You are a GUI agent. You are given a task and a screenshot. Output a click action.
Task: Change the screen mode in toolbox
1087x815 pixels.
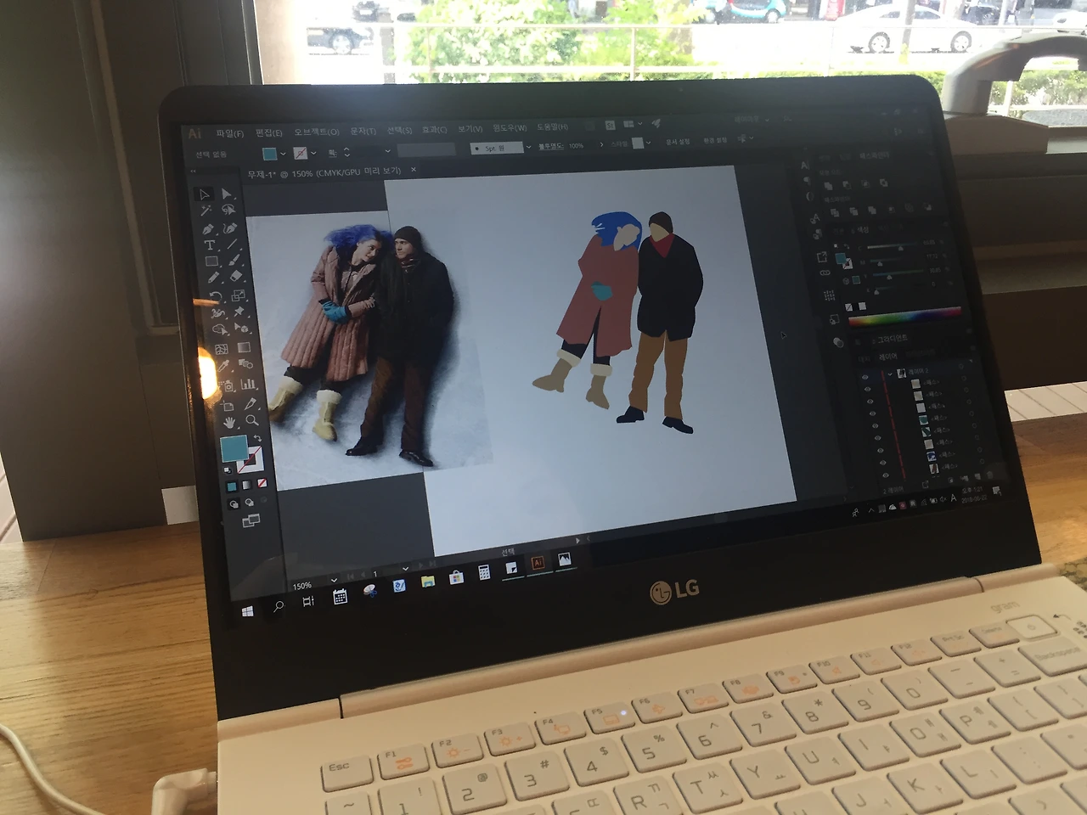[x=251, y=521]
